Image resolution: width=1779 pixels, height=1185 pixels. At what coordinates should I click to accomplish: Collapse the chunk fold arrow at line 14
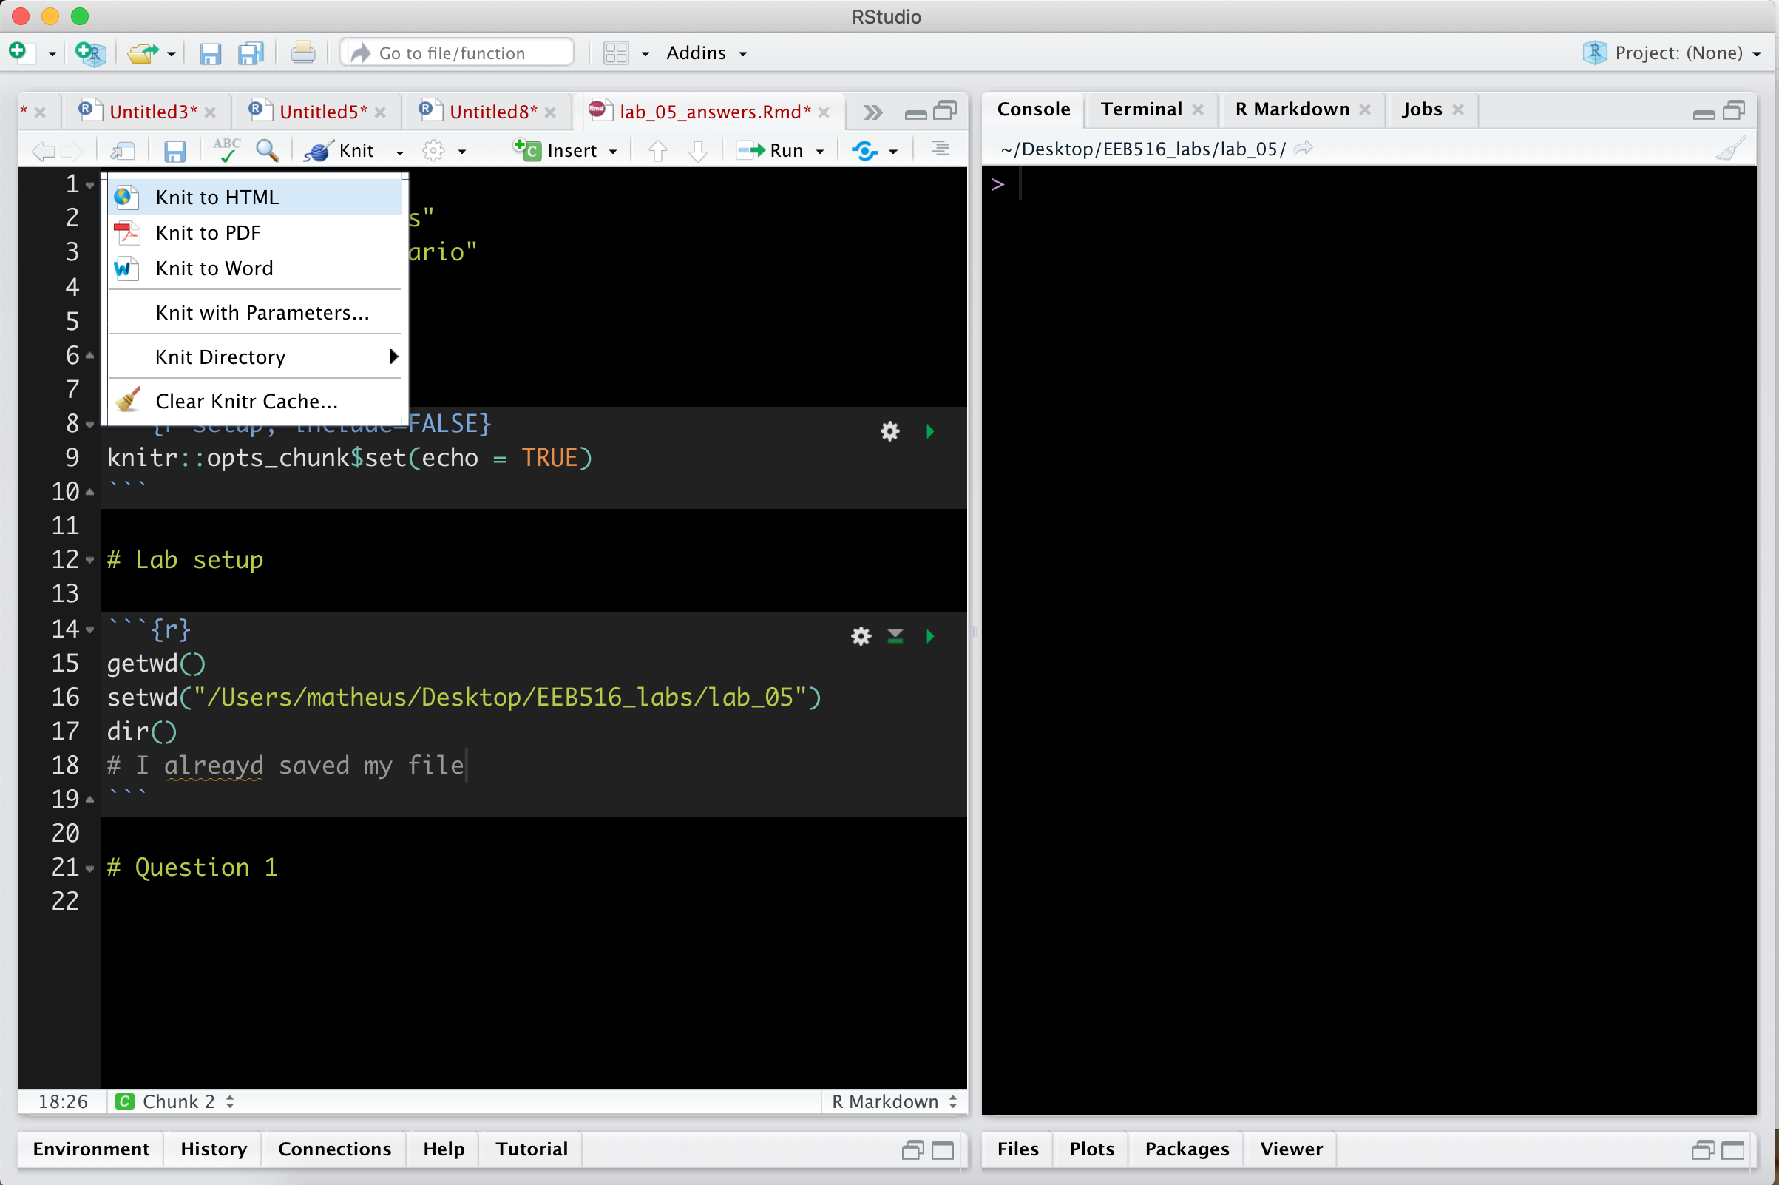pos(90,629)
